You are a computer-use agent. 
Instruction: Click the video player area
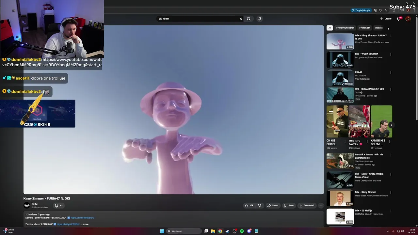tap(173, 110)
